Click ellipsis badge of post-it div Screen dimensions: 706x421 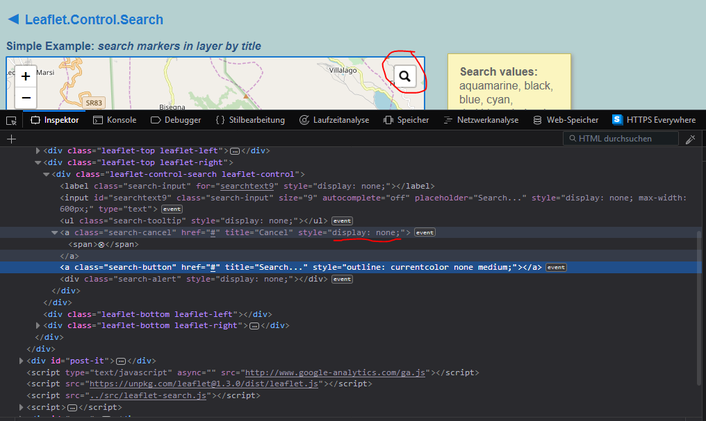[121, 361]
